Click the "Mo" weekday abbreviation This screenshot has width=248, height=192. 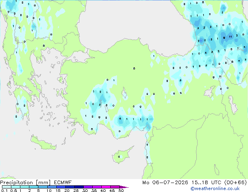point(146,183)
